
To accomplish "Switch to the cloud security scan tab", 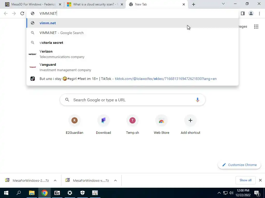I will (x=95, y=4).
